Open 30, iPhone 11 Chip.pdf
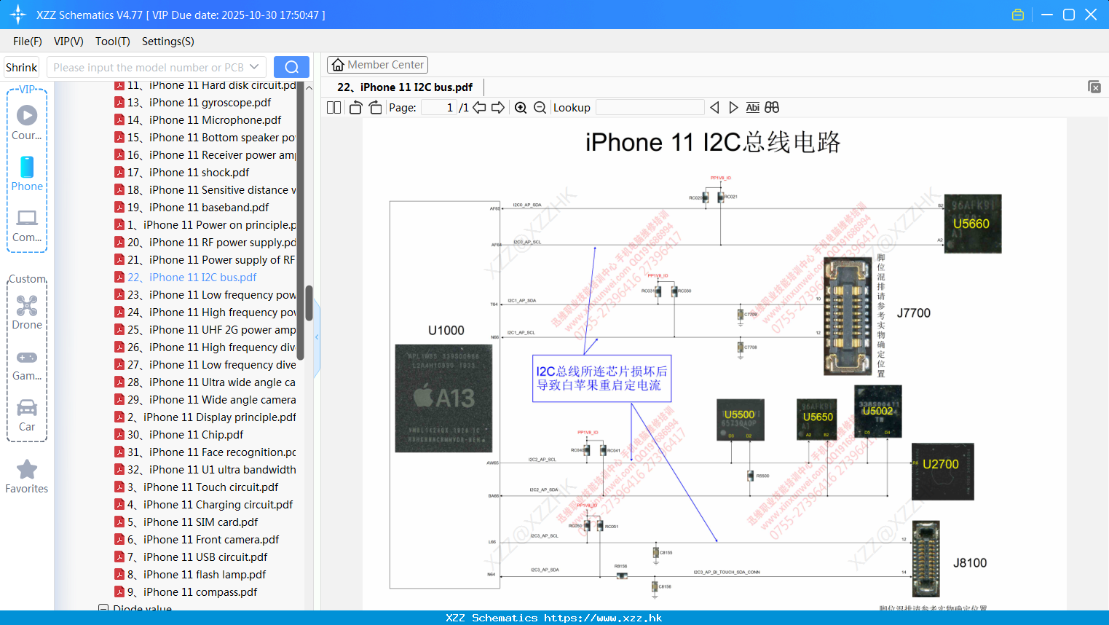Screen dimensions: 1109x625 pos(179,435)
